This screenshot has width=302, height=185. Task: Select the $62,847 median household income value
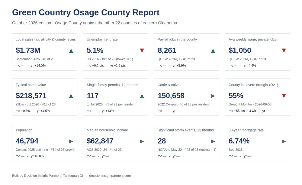coord(100,141)
